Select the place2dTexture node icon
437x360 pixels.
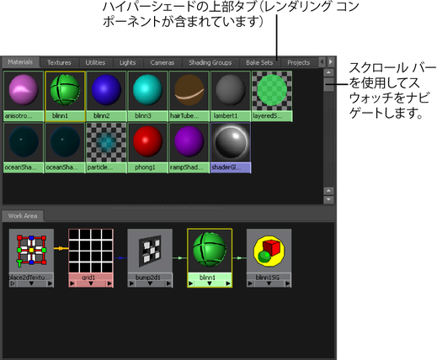[x=31, y=251]
